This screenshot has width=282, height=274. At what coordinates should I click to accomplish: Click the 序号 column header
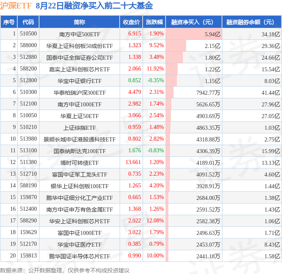pos(9,22)
